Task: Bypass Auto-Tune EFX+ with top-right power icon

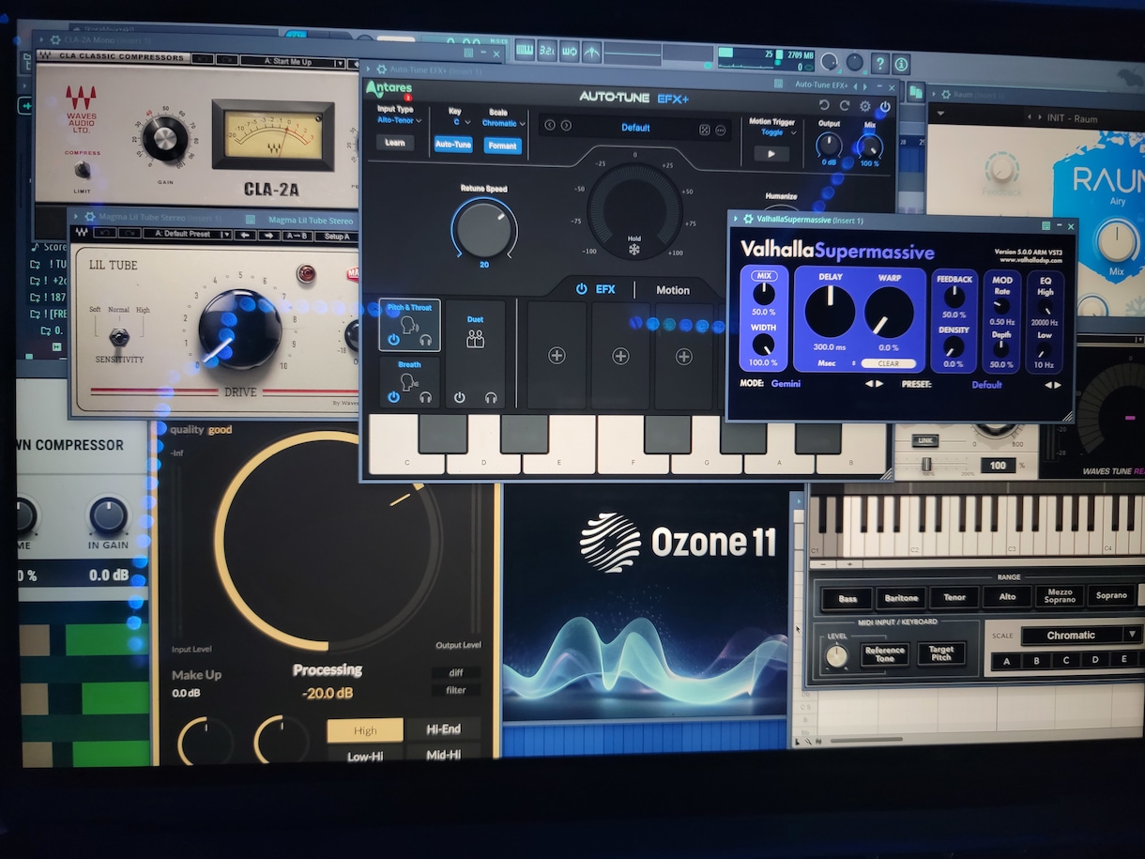Action: tap(885, 107)
